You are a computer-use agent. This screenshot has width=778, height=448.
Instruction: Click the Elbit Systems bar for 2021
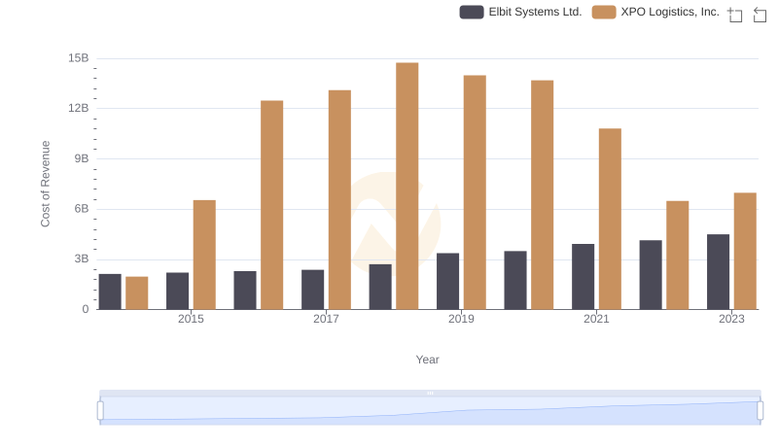click(x=583, y=277)
